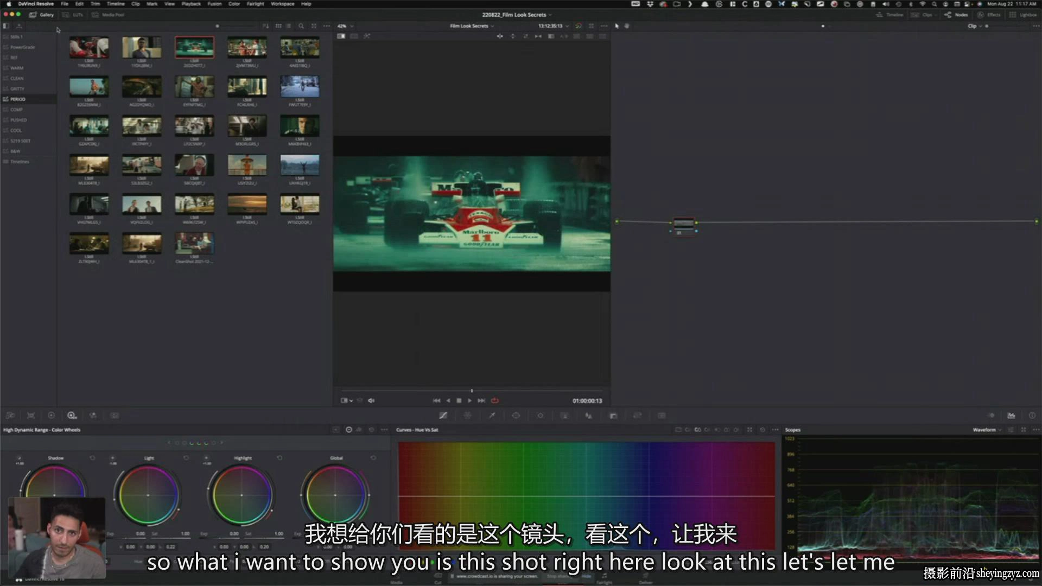The width and height of the screenshot is (1042, 586).
Task: Open the Gallery panel button
Action: click(x=42, y=15)
